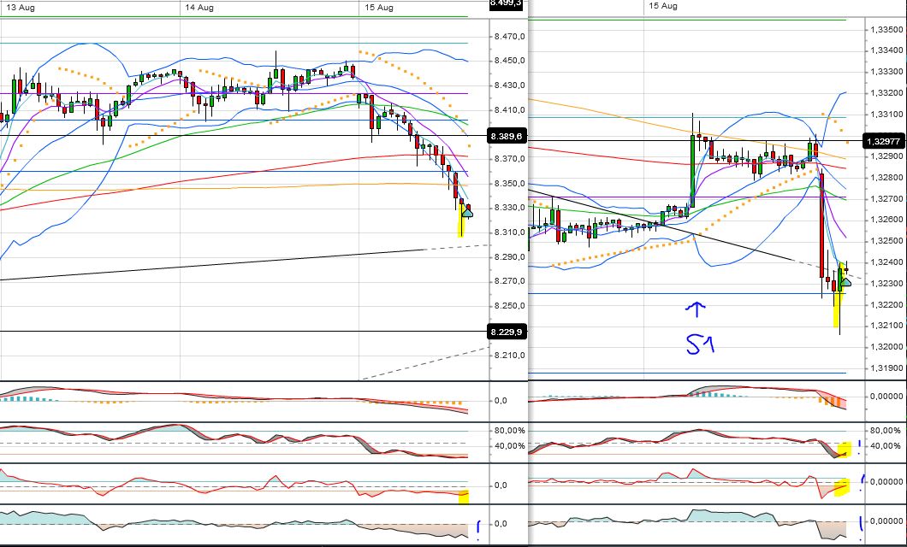Click the 1,32900 axis value
The image size is (907, 547).
pyautogui.click(x=886, y=156)
